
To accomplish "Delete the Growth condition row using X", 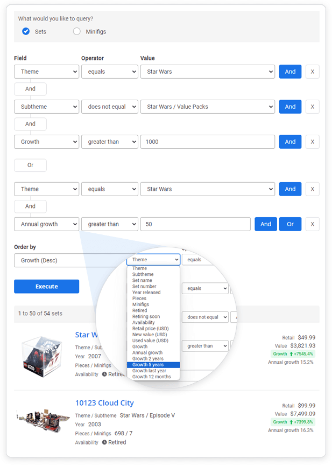I will coord(312,142).
